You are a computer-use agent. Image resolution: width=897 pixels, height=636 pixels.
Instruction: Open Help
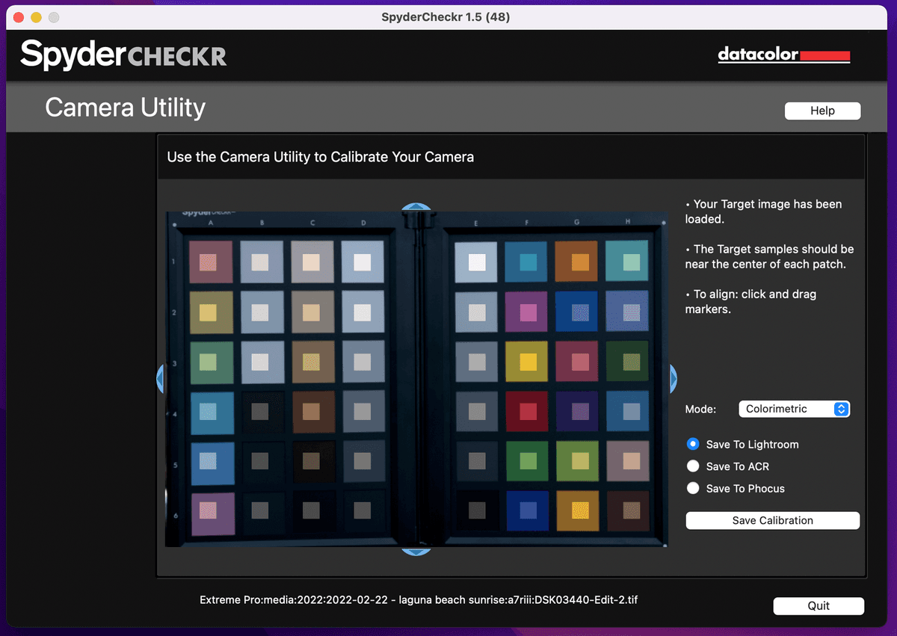click(x=822, y=111)
